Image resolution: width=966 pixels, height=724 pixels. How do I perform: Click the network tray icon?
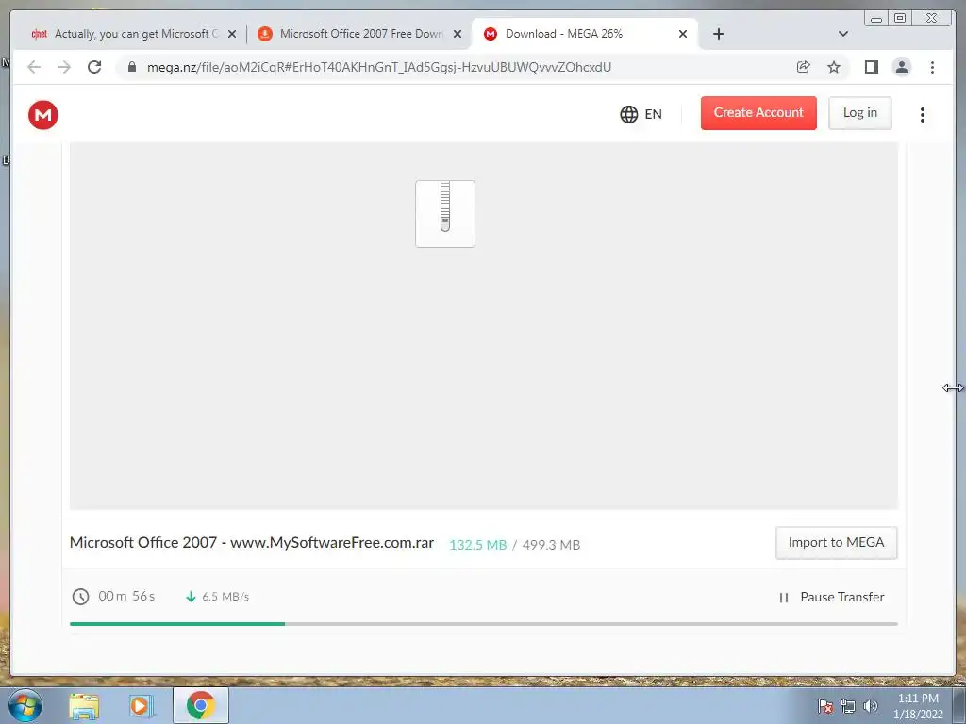(x=848, y=707)
